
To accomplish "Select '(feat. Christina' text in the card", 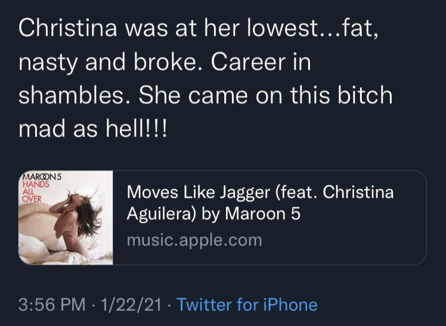I will coord(333,193).
